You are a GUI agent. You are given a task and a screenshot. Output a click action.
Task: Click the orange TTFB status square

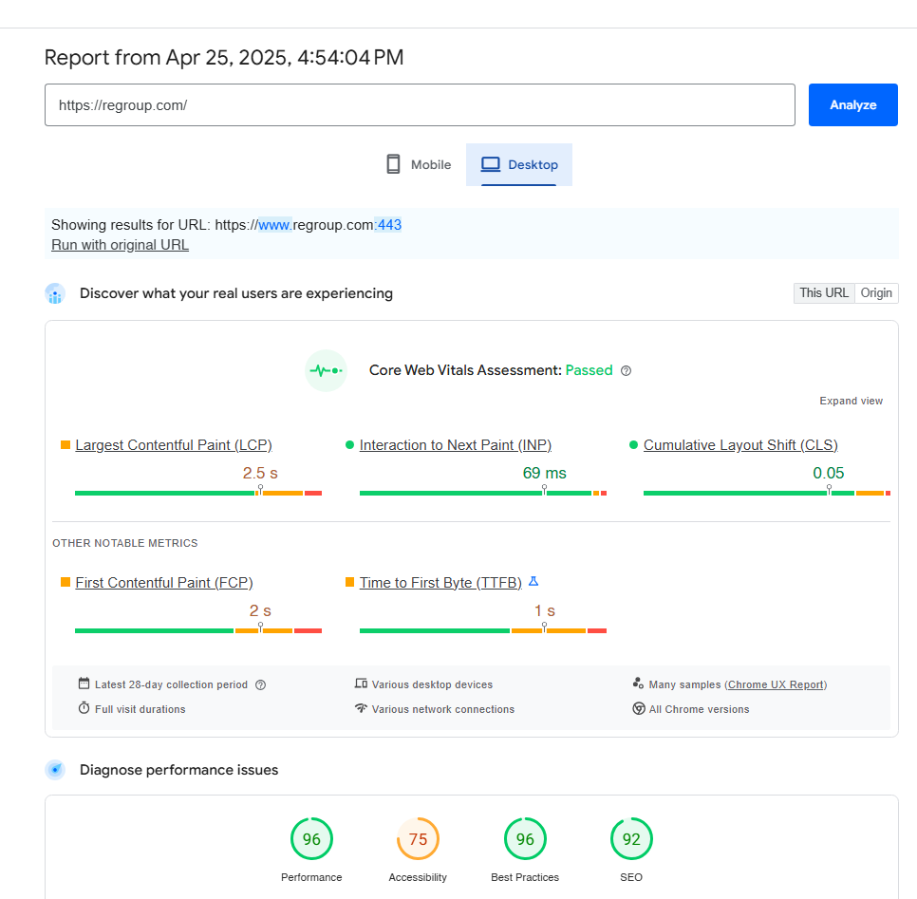[x=349, y=582]
